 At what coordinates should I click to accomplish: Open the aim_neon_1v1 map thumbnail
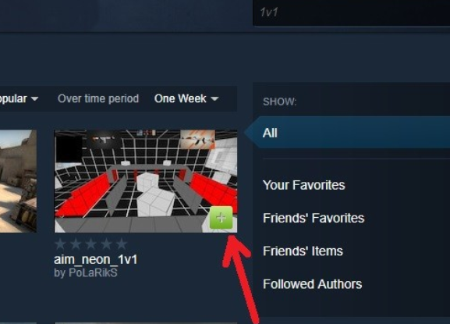pos(146,181)
